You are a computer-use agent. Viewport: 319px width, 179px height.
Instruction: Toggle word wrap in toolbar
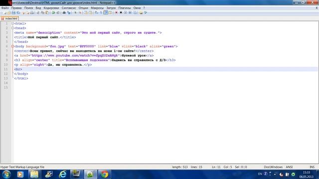[96, 13]
